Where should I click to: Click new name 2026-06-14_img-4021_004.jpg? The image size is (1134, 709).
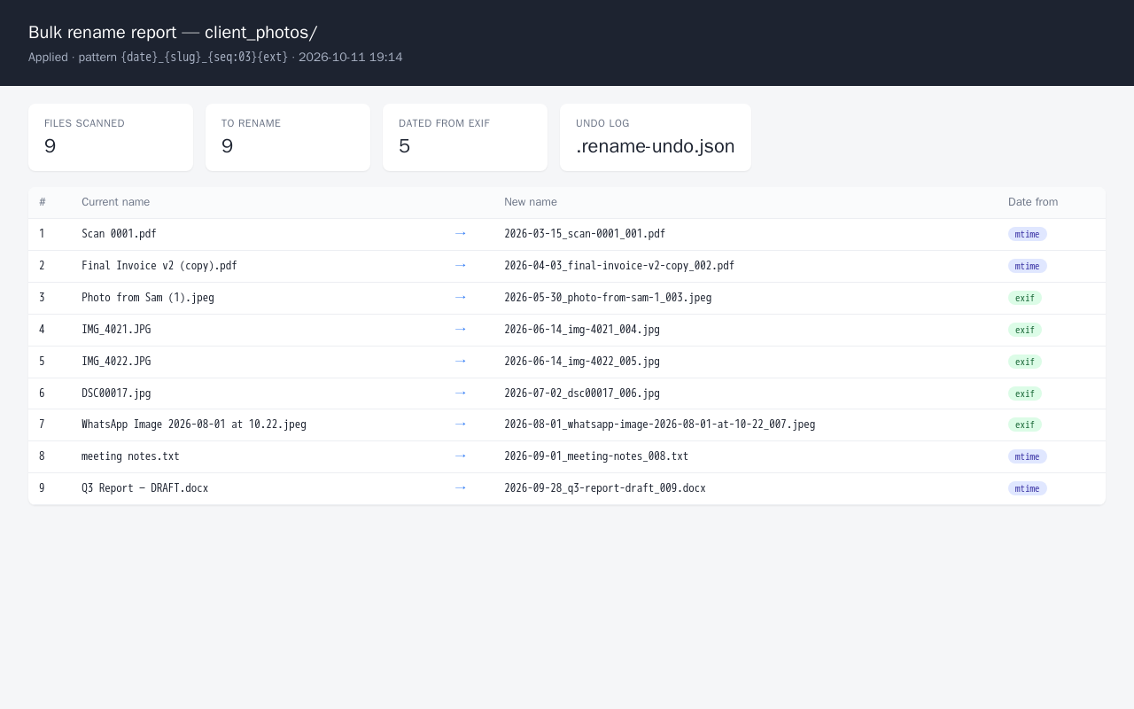582,330
